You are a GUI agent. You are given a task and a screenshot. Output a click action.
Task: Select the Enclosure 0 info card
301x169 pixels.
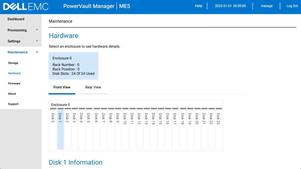(x=73, y=66)
